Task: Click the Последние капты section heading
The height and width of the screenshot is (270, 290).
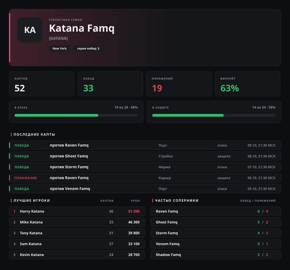Action: click(x=34, y=134)
